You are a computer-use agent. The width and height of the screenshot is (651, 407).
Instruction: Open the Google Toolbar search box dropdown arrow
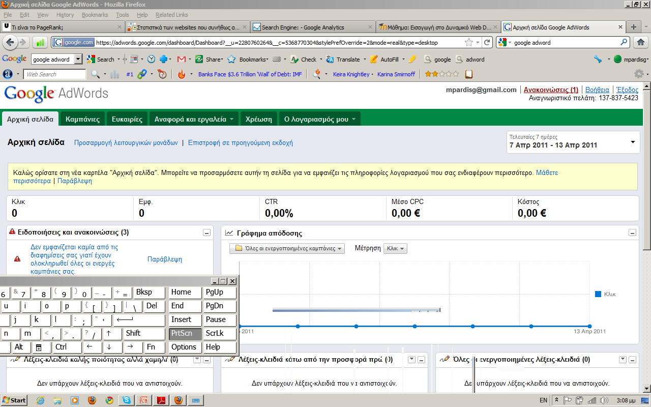tap(78, 60)
